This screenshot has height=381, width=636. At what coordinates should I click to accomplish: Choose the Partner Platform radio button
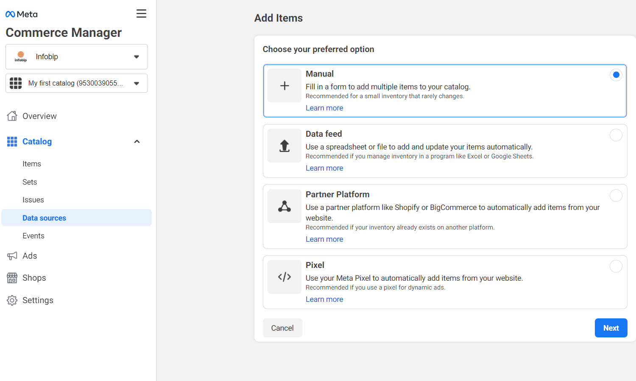point(616,196)
